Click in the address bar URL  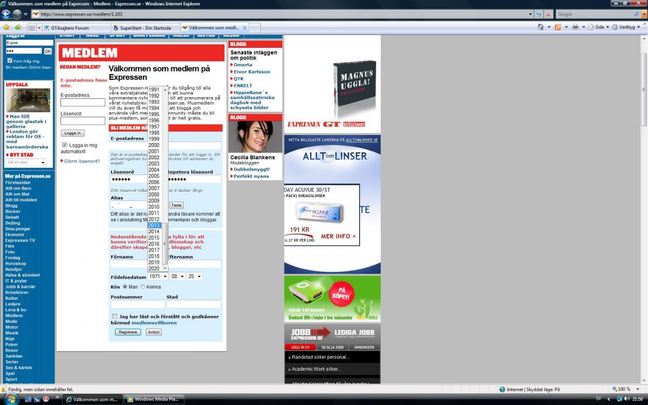click(x=281, y=14)
